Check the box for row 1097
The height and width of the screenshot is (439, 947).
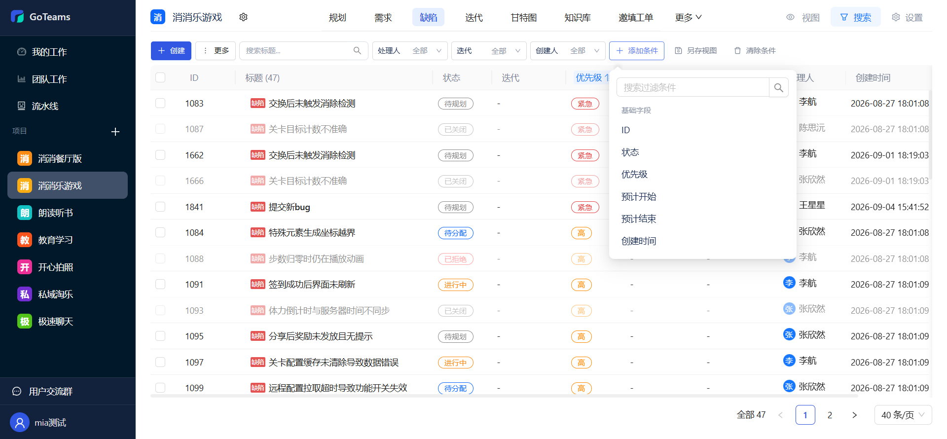pyautogui.click(x=160, y=362)
